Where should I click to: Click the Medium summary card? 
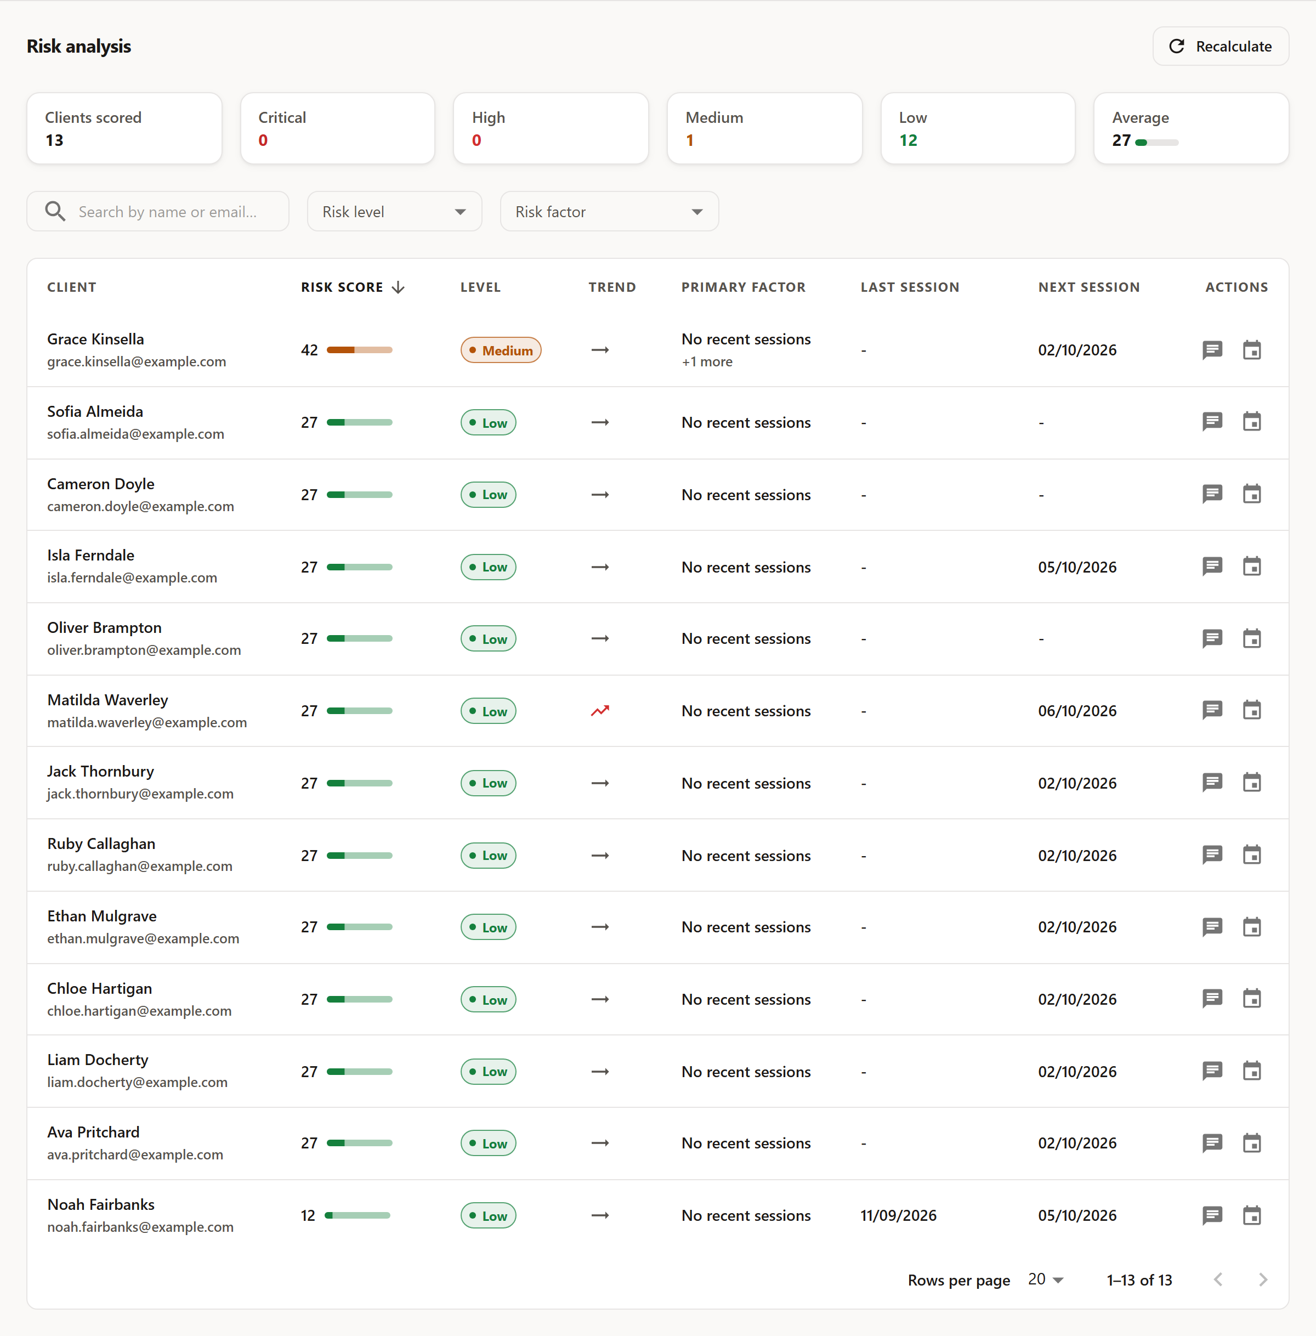[x=764, y=128]
